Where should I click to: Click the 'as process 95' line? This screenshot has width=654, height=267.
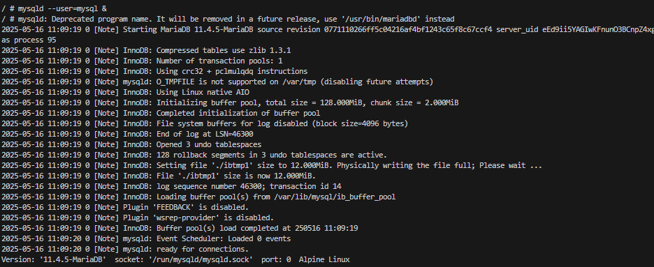[x=29, y=40]
